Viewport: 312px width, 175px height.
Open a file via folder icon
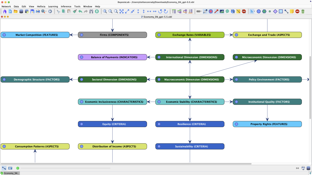(x=16, y=11)
